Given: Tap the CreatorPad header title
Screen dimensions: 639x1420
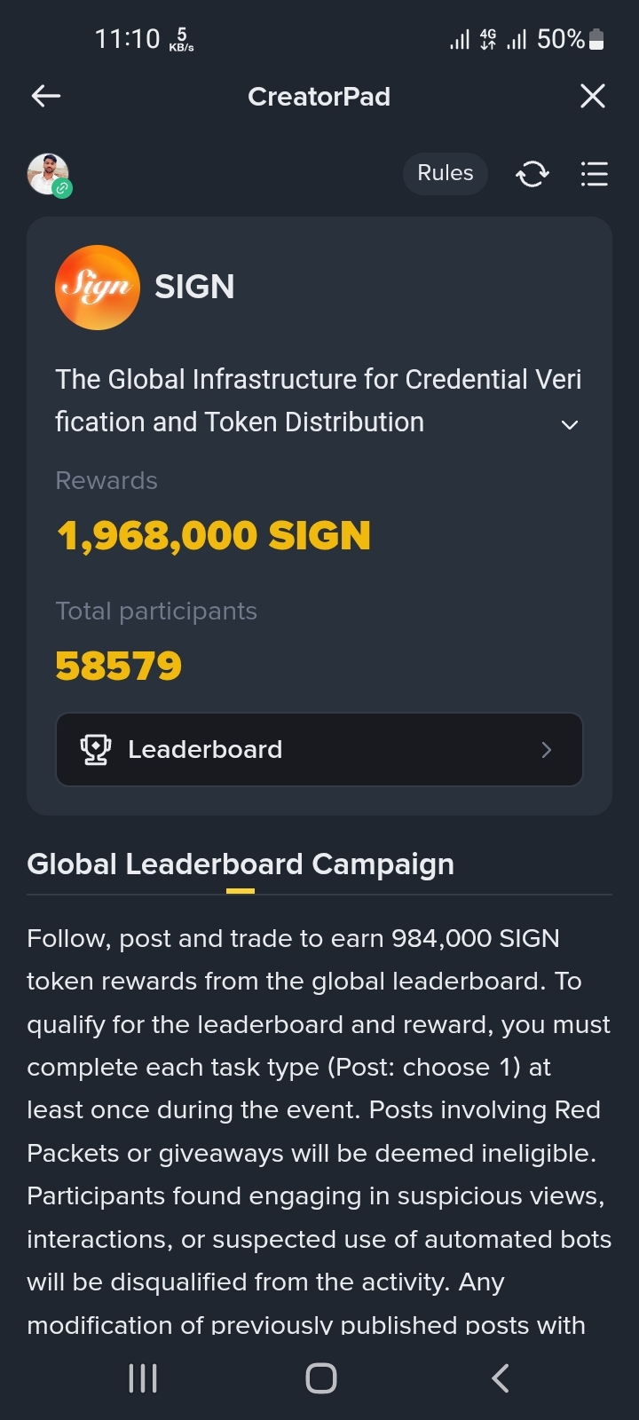Looking at the screenshot, I should pos(319,96).
